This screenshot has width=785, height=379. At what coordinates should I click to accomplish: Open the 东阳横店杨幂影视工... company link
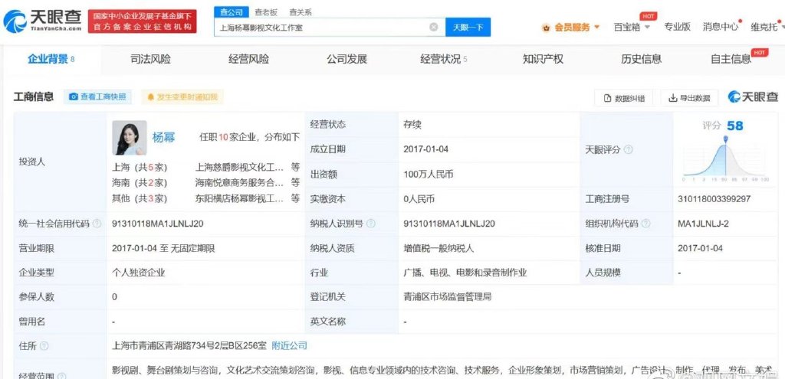point(240,198)
